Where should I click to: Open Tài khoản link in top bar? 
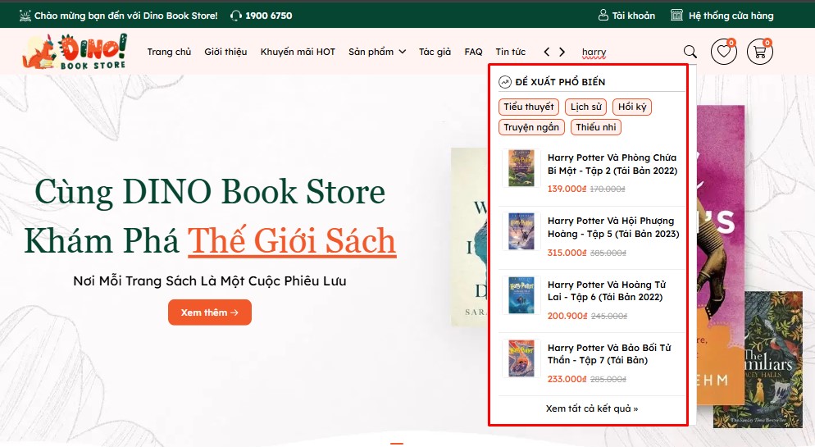click(x=633, y=16)
